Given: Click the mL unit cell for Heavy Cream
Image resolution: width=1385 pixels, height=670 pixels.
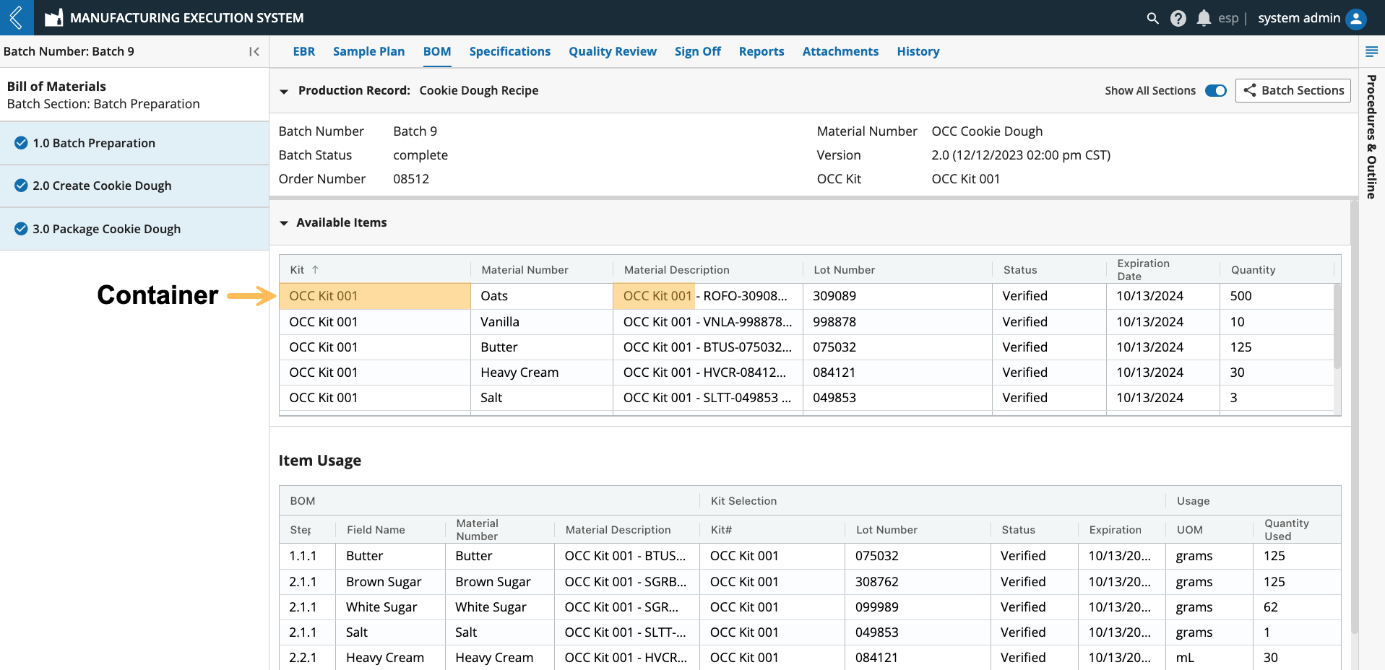Looking at the screenshot, I should [x=1209, y=658].
